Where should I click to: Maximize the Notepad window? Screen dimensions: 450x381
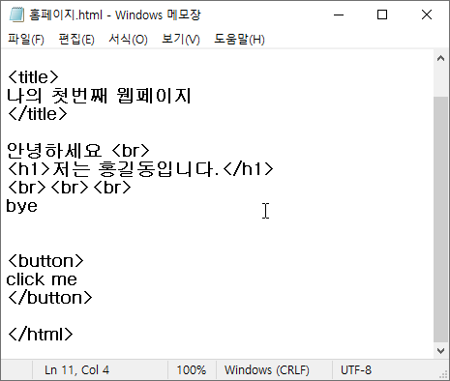[382, 15]
